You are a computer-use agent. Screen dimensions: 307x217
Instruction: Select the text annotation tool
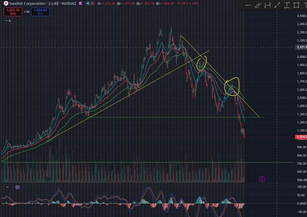tap(305, 5)
